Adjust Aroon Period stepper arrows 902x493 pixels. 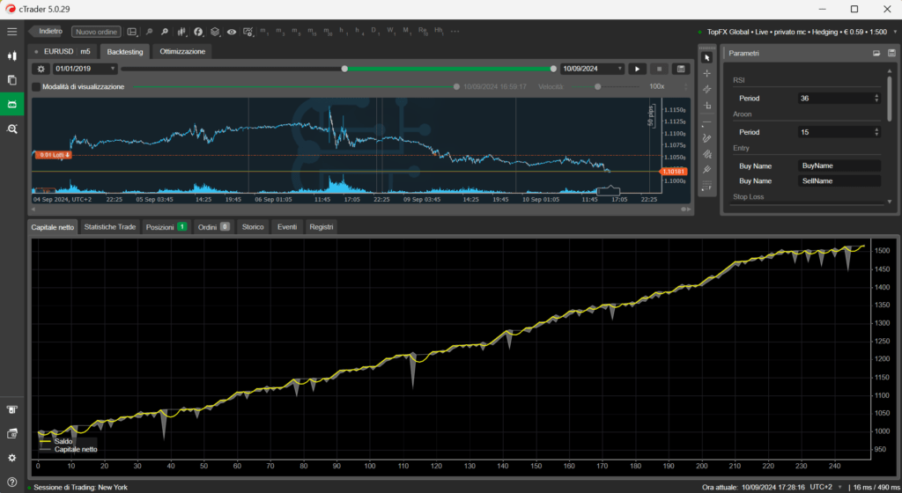876,132
